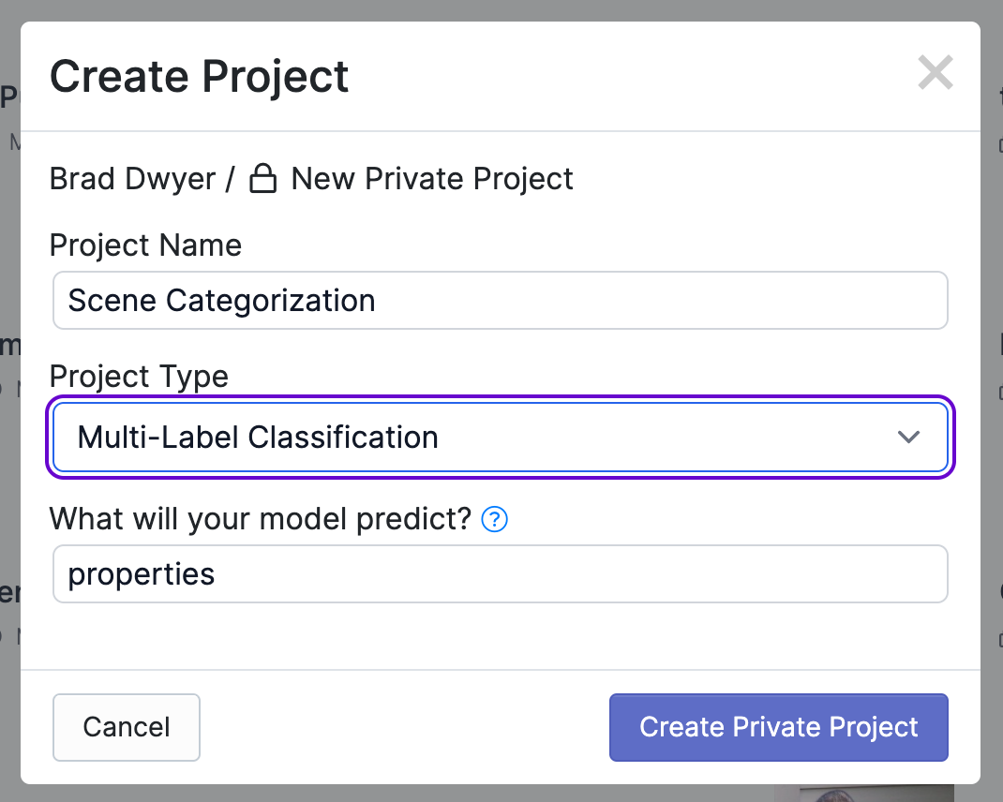The width and height of the screenshot is (1003, 802).
Task: Click the Scene Categorization text
Action: [x=222, y=301]
